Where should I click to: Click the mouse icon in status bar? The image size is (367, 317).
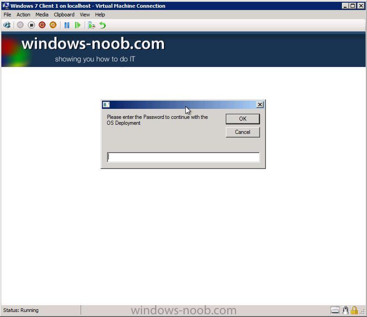pyautogui.click(x=346, y=310)
